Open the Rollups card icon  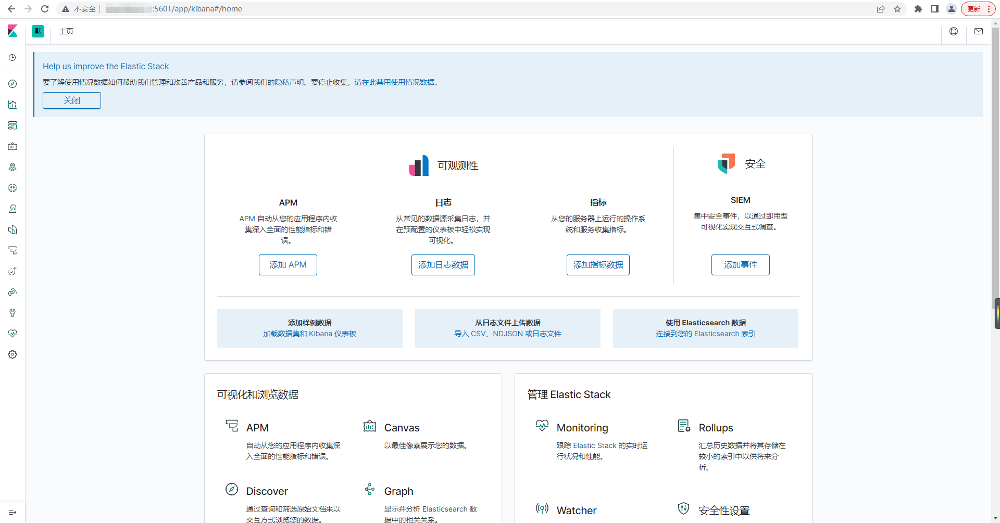coord(684,426)
